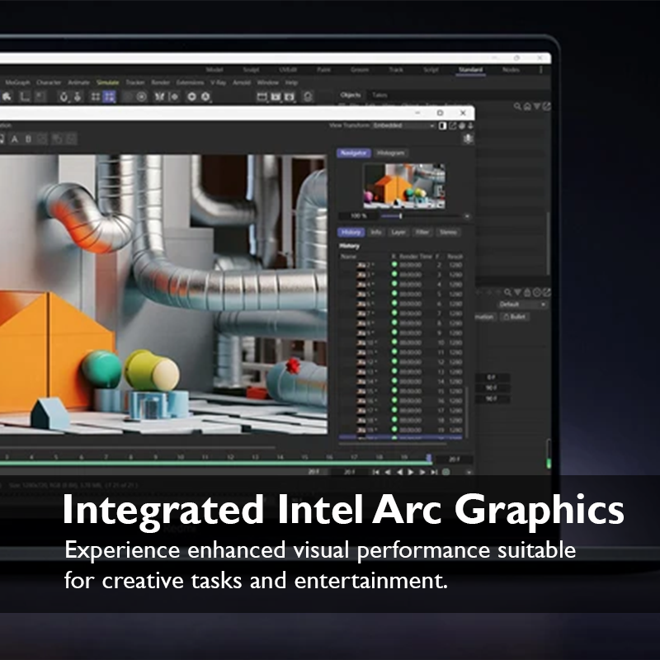Click the Bullet button in Attributes panel
The width and height of the screenshot is (660, 660).
point(515,317)
